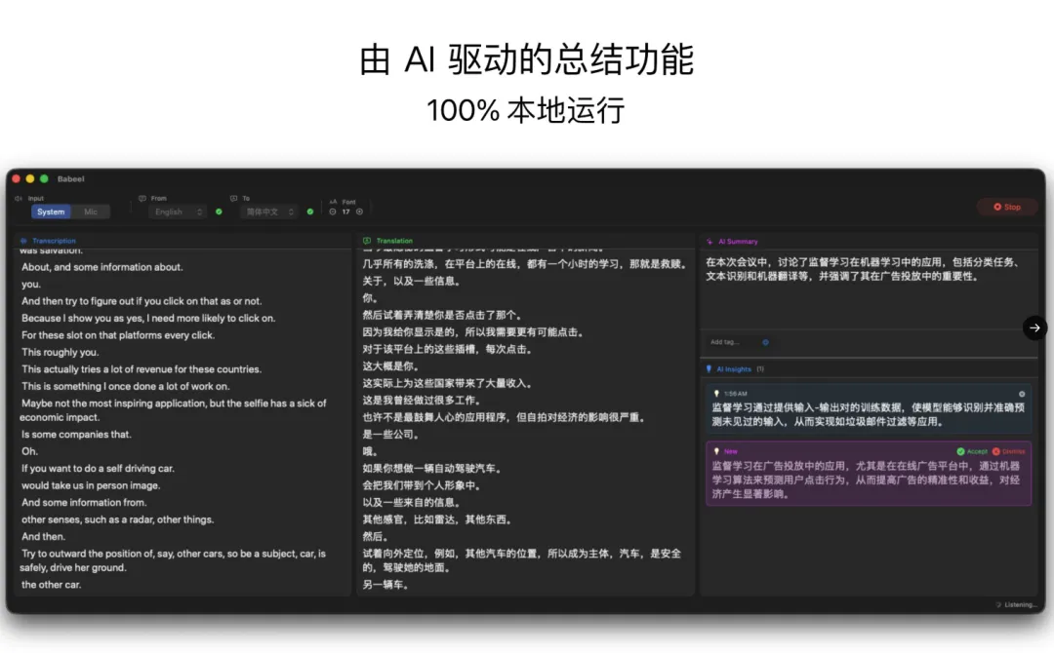Click the speaker icon next to Input label
Screen dimensions: 1054x653
19,198
